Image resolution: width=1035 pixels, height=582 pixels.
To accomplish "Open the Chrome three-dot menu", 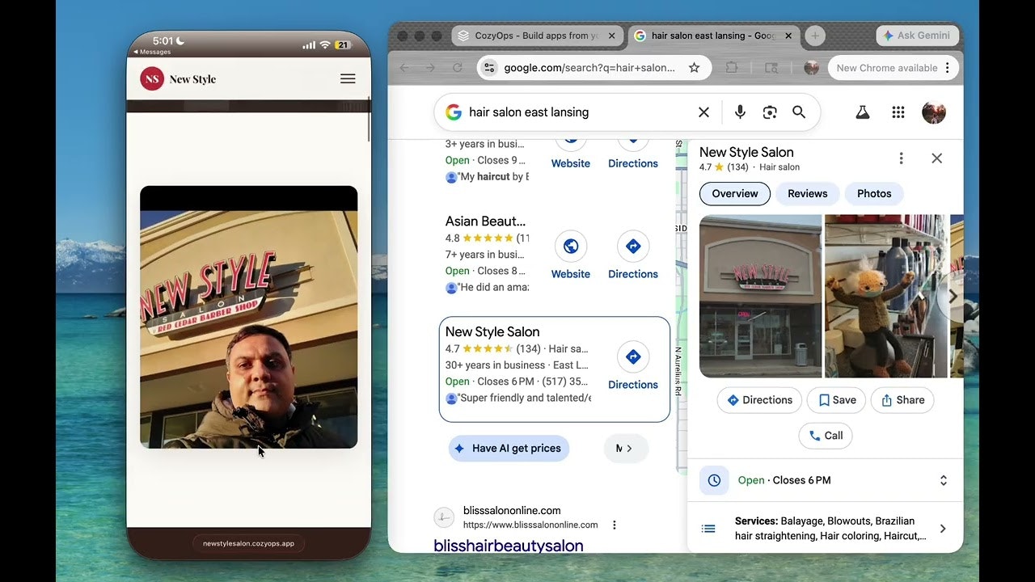I will [x=948, y=68].
